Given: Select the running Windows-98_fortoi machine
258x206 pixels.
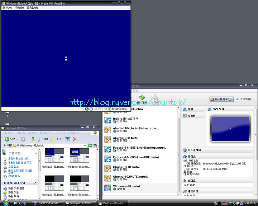Looking at the screenshot, I should (x=140, y=188).
